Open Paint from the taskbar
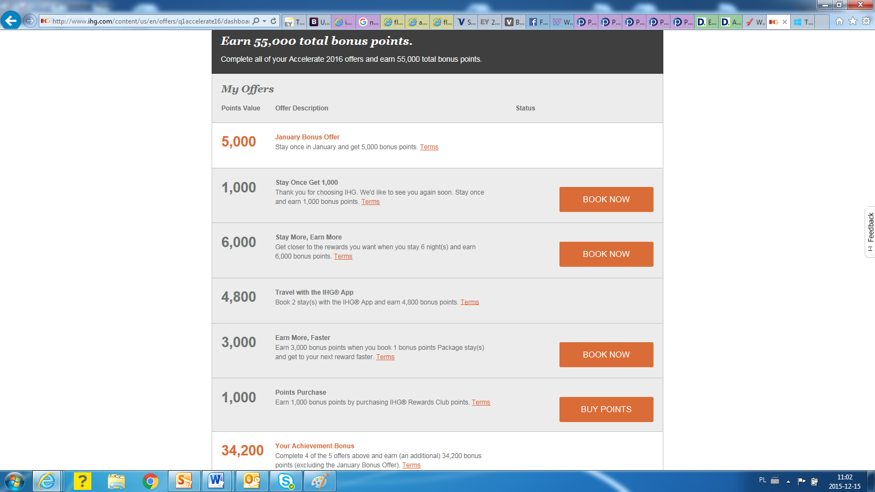The width and height of the screenshot is (875, 492). [319, 482]
